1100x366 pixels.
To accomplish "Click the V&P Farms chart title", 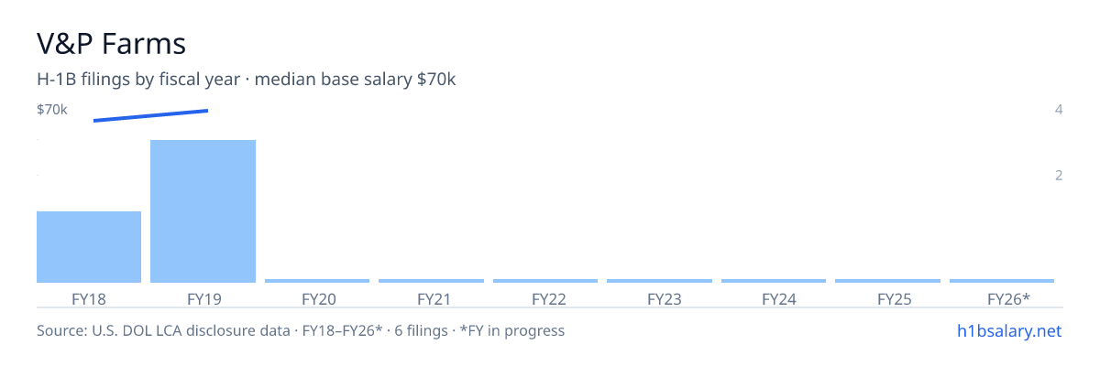I will (111, 43).
